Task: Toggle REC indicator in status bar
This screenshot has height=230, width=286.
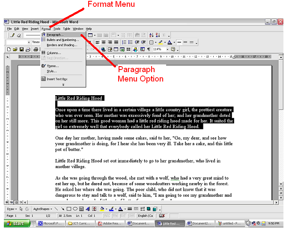Action: [107, 215]
